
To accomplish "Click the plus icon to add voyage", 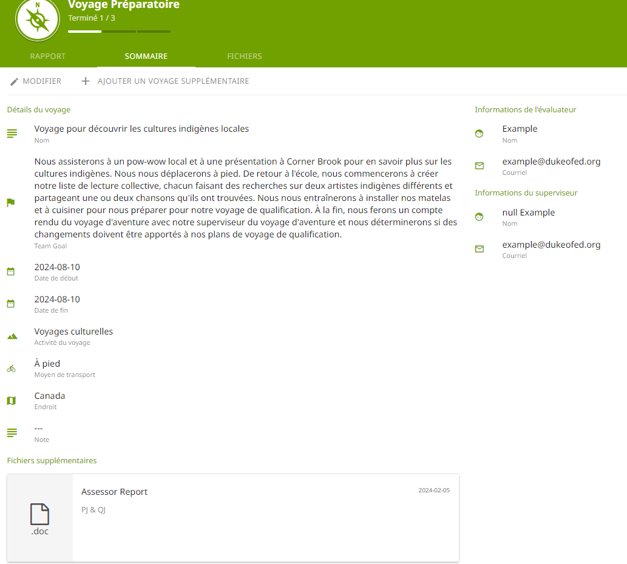I will click(x=86, y=81).
